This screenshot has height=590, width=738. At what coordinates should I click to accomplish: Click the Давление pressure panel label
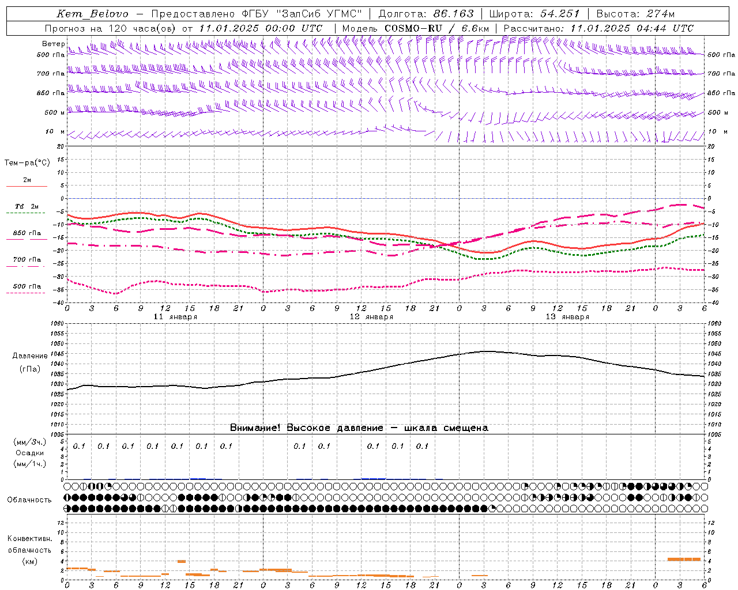click(30, 356)
